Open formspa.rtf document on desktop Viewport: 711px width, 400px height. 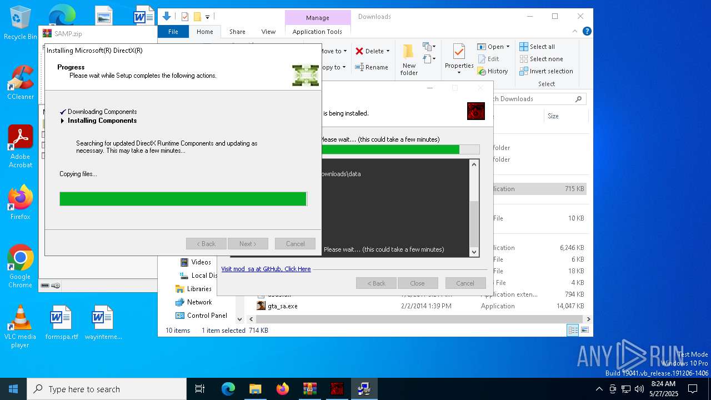[x=62, y=323]
